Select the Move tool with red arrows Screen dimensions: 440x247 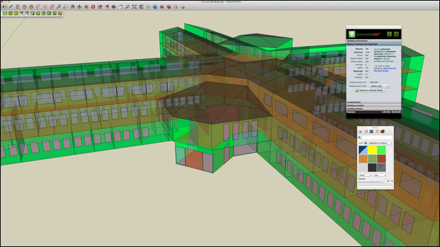86,7
